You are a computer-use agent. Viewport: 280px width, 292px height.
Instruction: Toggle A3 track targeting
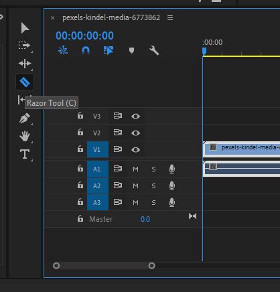coord(98,202)
